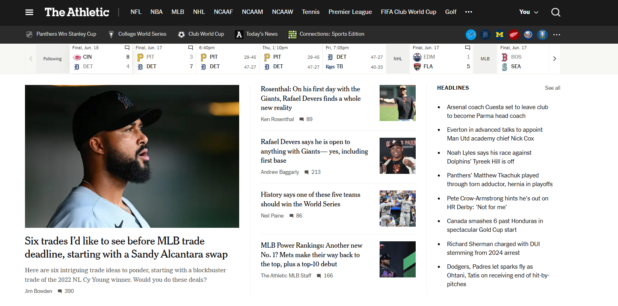Show more followed teams via ellipsis
Screen dimensions: 618x306
[557, 35]
